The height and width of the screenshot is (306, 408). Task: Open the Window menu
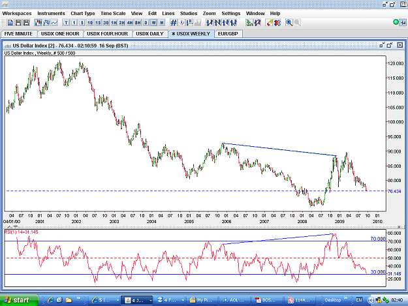(255, 13)
